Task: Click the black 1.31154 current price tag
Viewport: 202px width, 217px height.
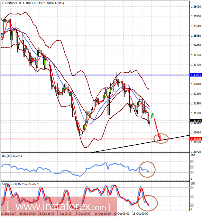Action: pyautogui.click(x=196, y=121)
